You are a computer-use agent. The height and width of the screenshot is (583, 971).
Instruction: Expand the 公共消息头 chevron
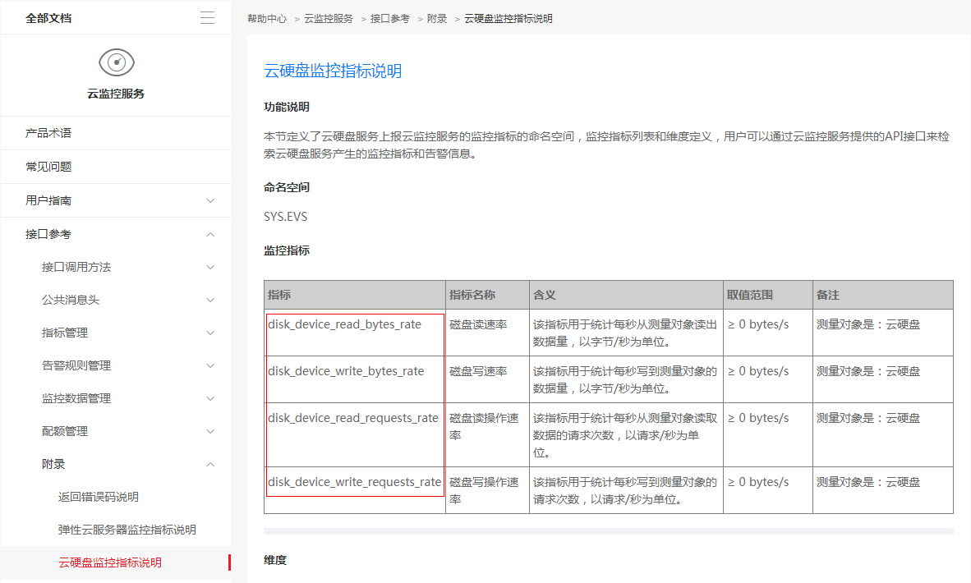(x=210, y=301)
